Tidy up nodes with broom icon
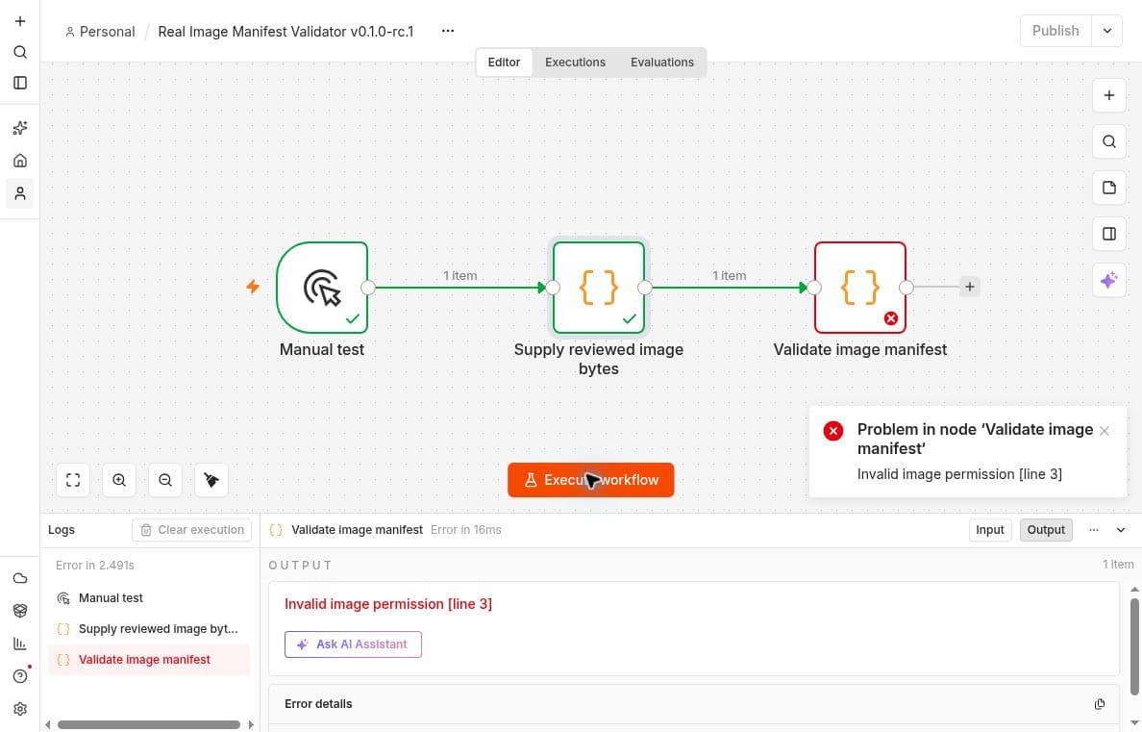Image resolution: width=1142 pixels, height=732 pixels. (211, 480)
